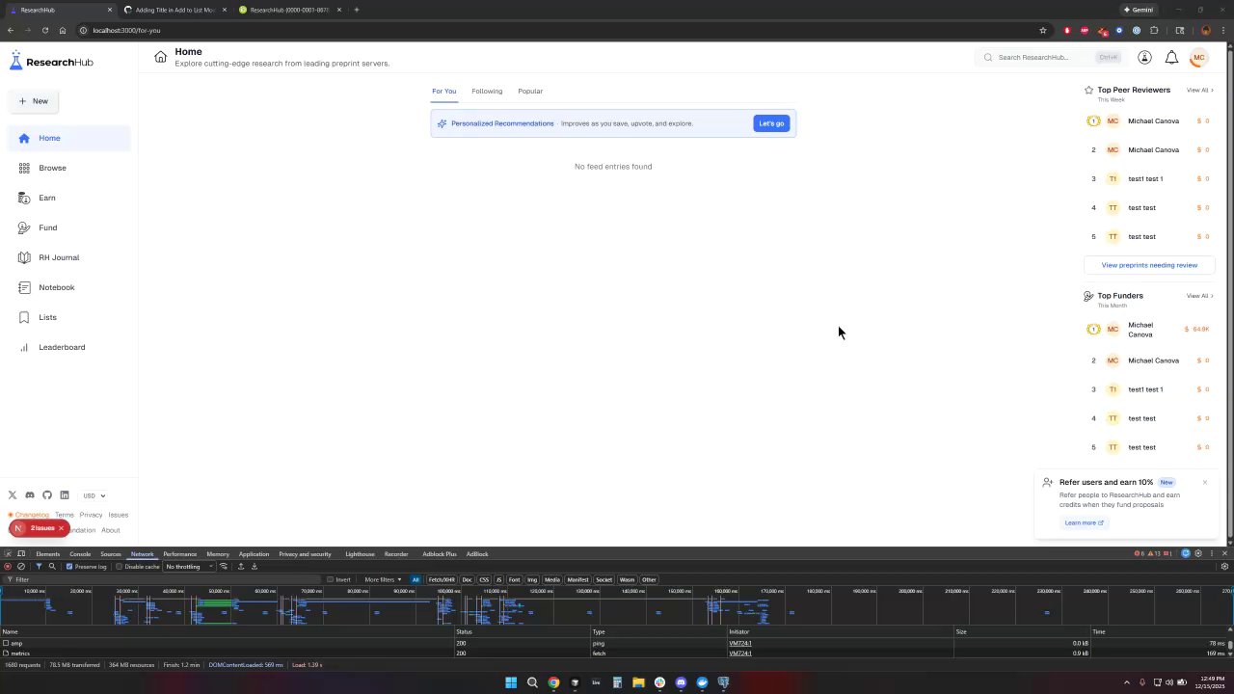Click the Import HAR file upload icon
Viewport: 1234px width, 694px height.
[x=241, y=567]
